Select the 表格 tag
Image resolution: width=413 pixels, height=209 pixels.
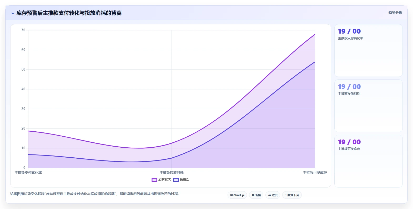tap(256, 195)
